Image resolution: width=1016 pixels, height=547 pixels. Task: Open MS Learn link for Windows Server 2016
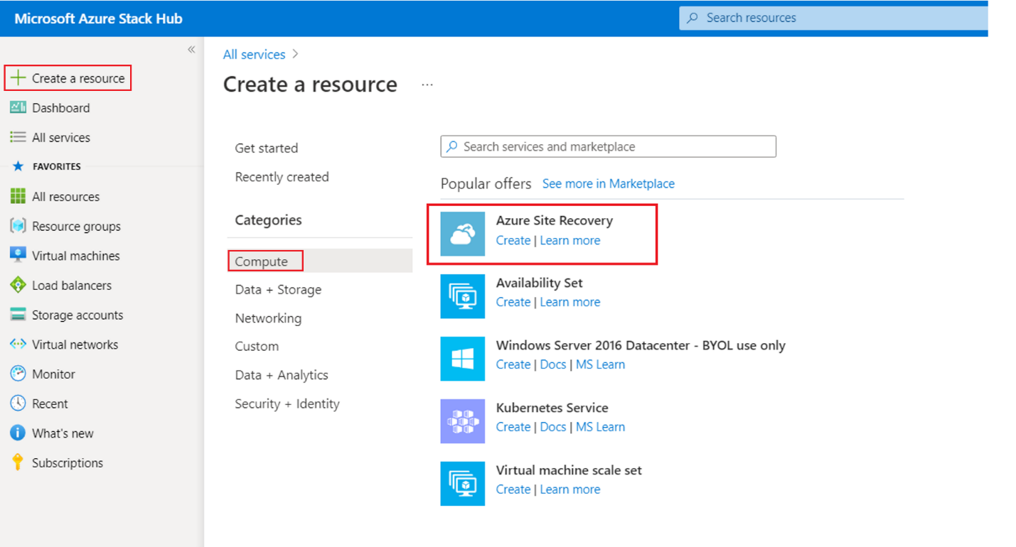tap(600, 364)
